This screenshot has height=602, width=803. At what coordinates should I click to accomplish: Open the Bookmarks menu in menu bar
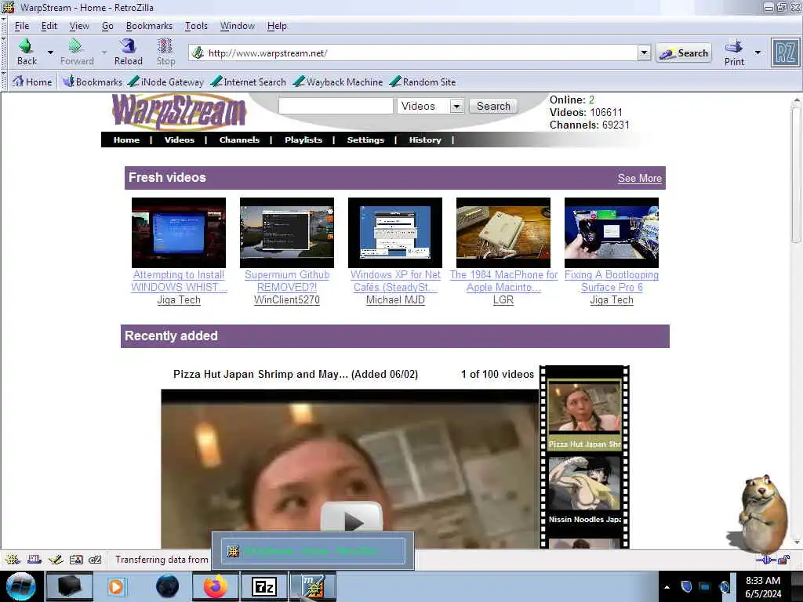tap(149, 26)
